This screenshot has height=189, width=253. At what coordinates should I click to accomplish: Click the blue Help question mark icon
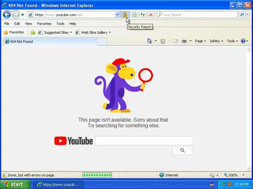coord(243,41)
